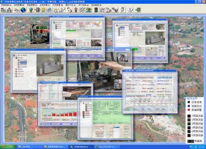Viewport: 206px width, 149px height.
Task: Click the wrench tool icon
Action: (115, 10)
